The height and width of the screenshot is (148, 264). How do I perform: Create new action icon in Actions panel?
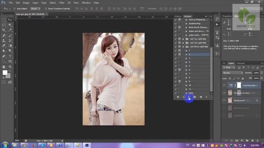pos(201,97)
